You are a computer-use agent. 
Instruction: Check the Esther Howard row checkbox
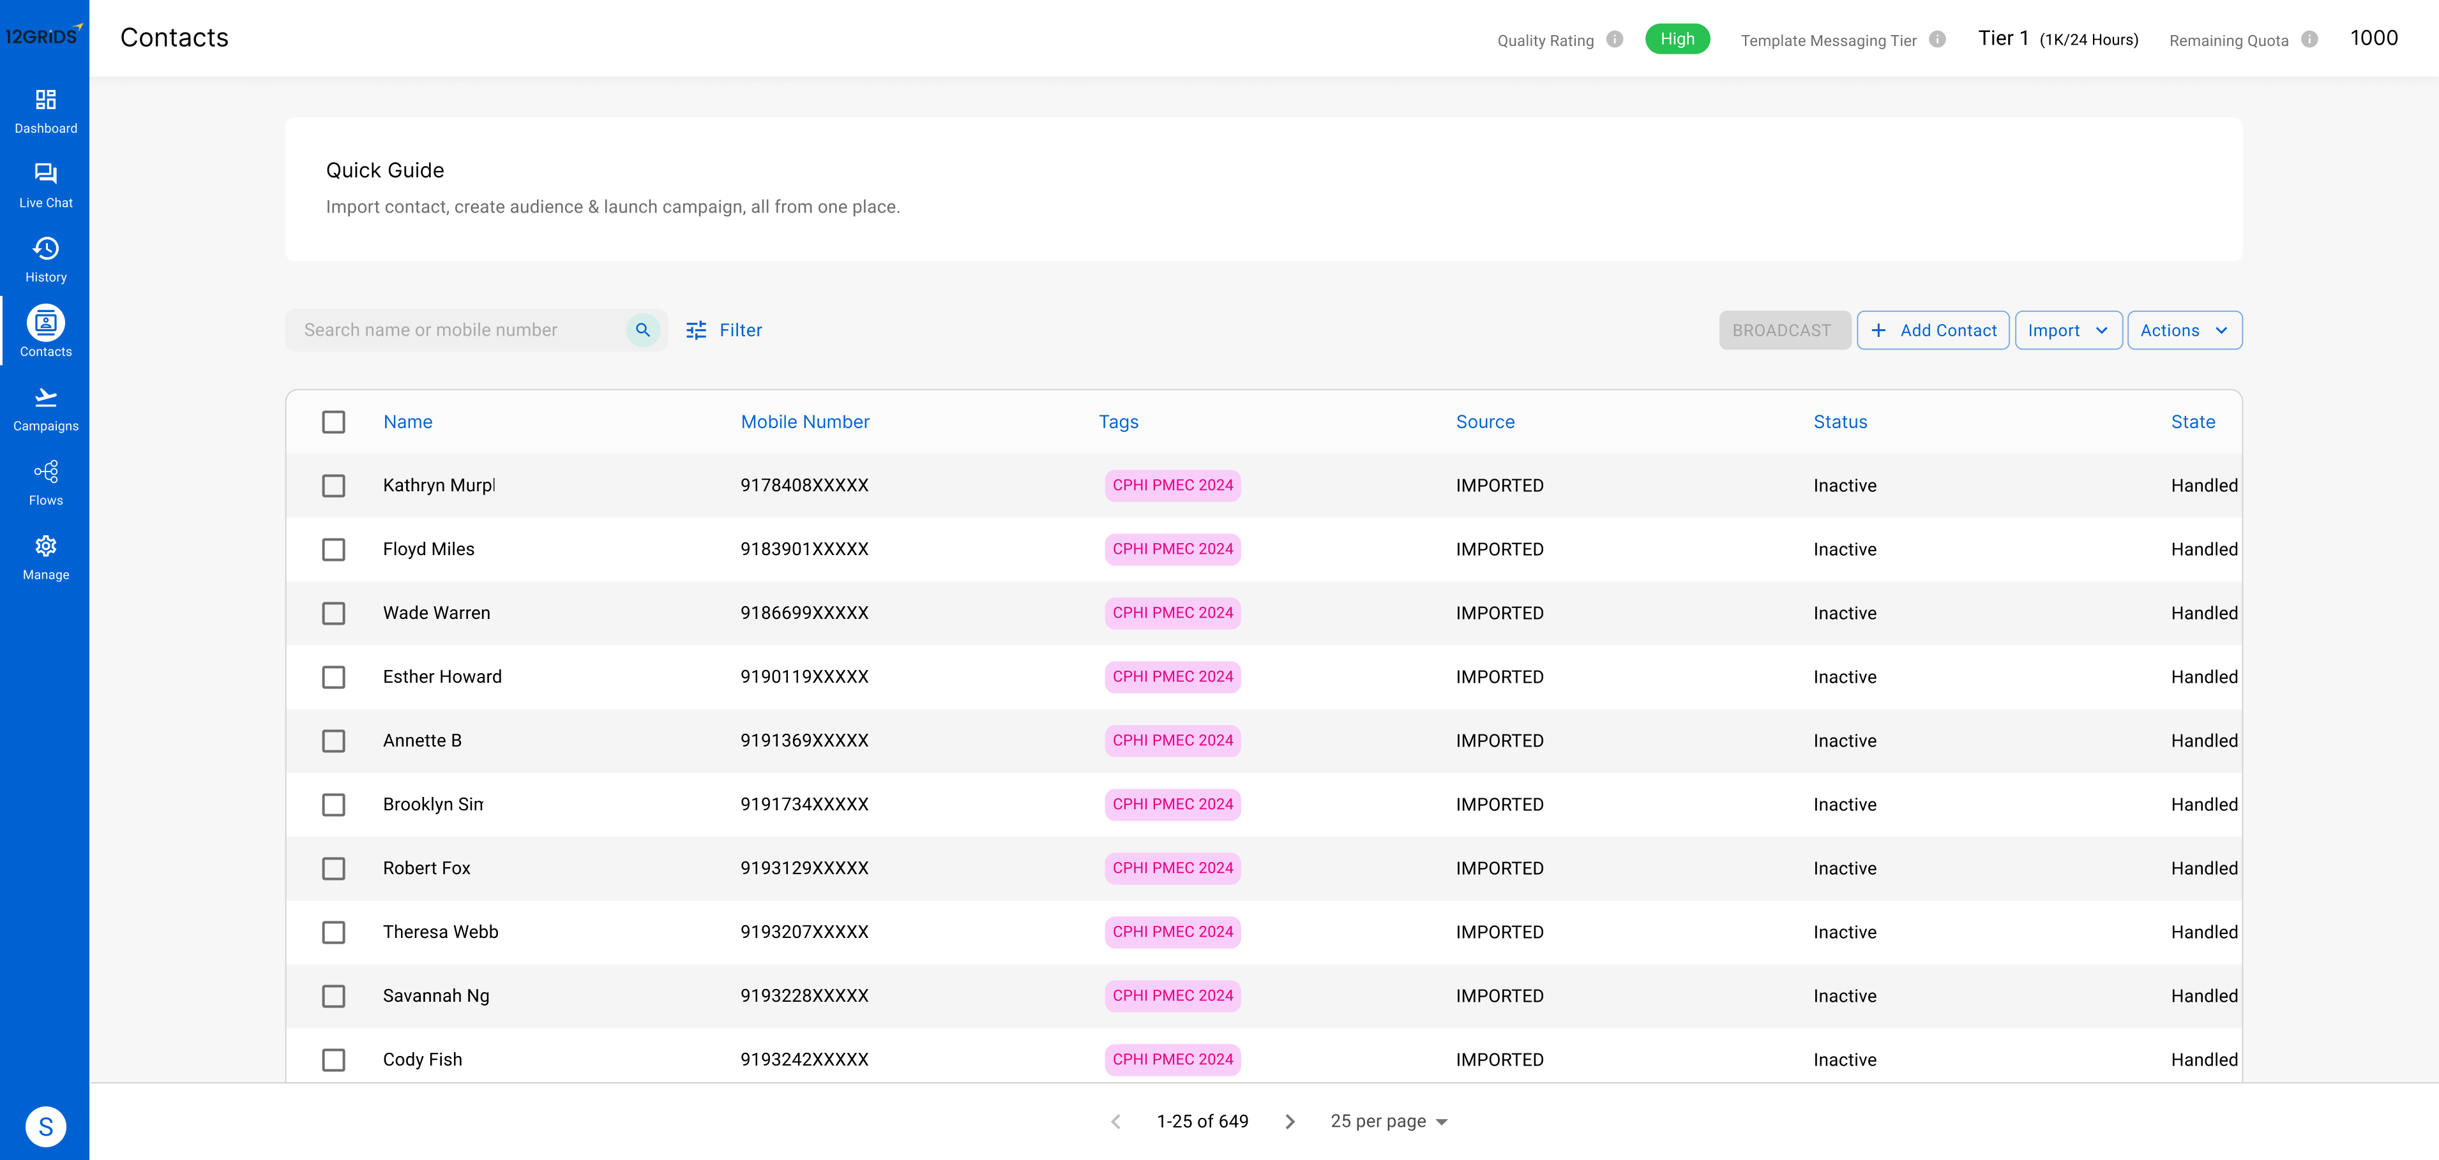pos(333,678)
